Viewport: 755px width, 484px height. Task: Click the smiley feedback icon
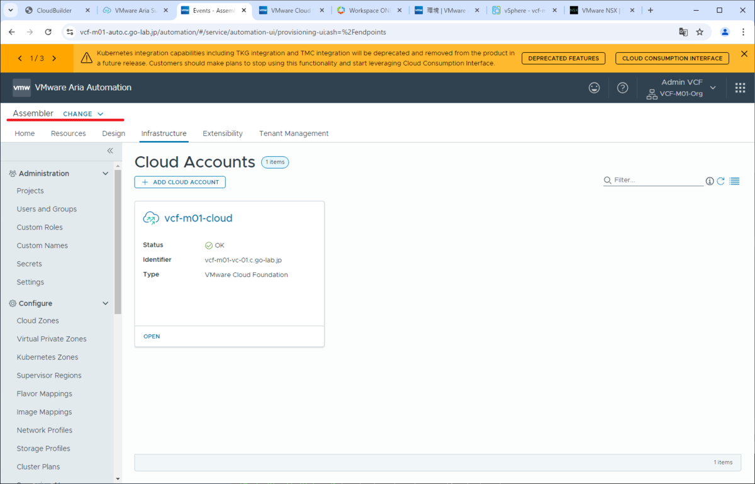tap(594, 88)
